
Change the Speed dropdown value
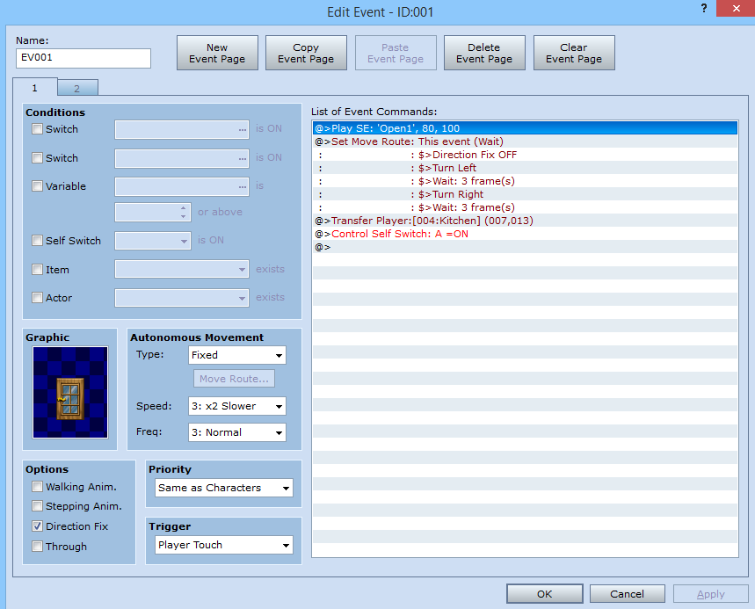click(x=237, y=406)
